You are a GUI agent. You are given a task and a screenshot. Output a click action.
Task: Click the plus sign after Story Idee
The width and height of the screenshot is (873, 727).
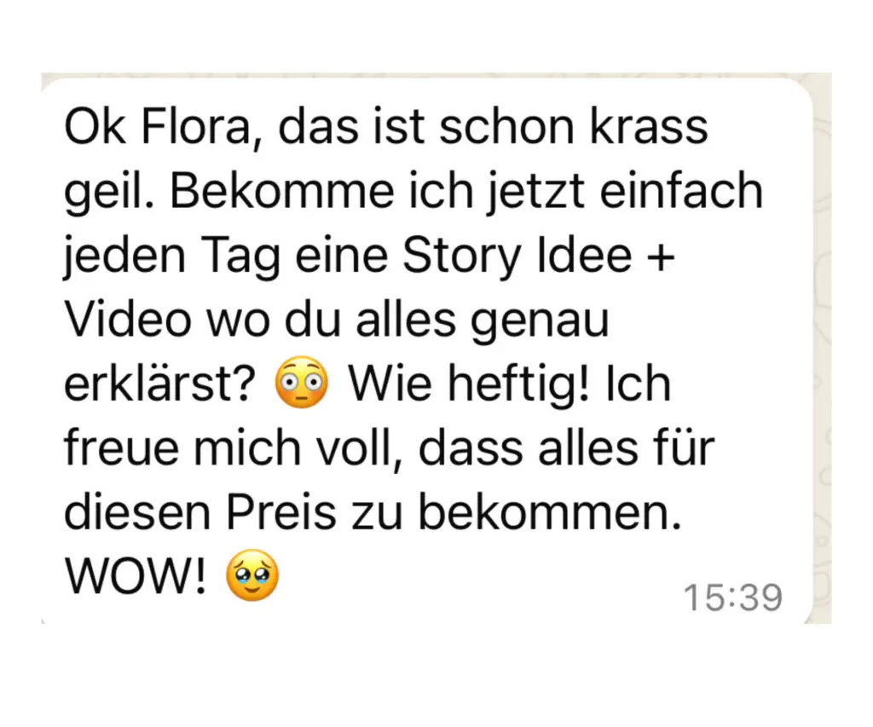click(x=662, y=257)
